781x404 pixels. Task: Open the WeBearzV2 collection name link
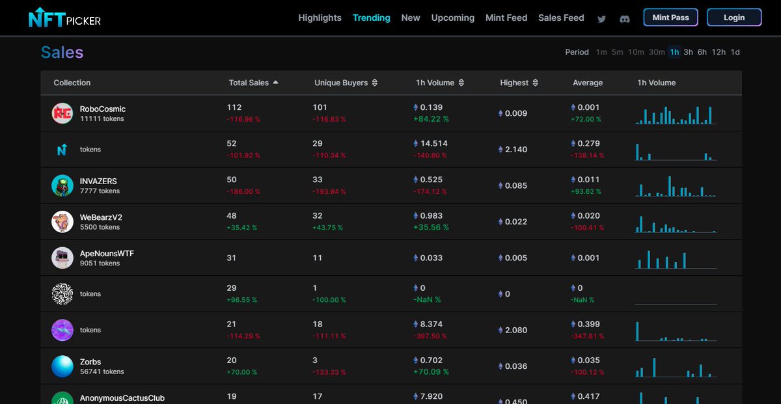[x=101, y=217]
